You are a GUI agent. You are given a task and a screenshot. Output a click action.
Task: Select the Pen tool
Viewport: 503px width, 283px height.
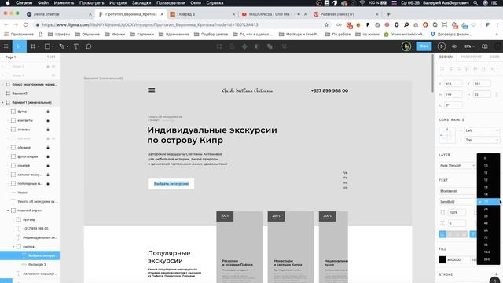61,46
